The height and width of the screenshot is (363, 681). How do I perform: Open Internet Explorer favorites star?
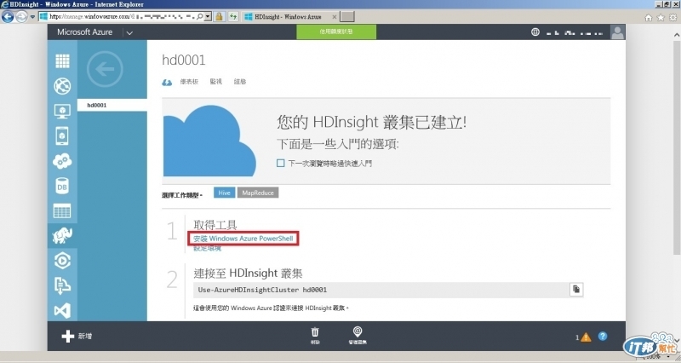point(661,17)
